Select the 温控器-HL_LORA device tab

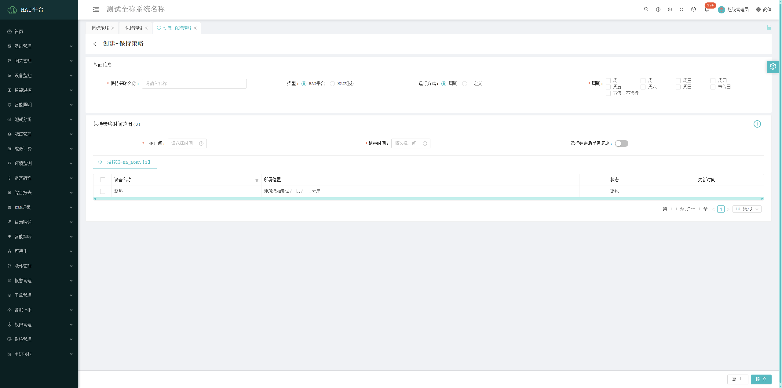point(125,162)
